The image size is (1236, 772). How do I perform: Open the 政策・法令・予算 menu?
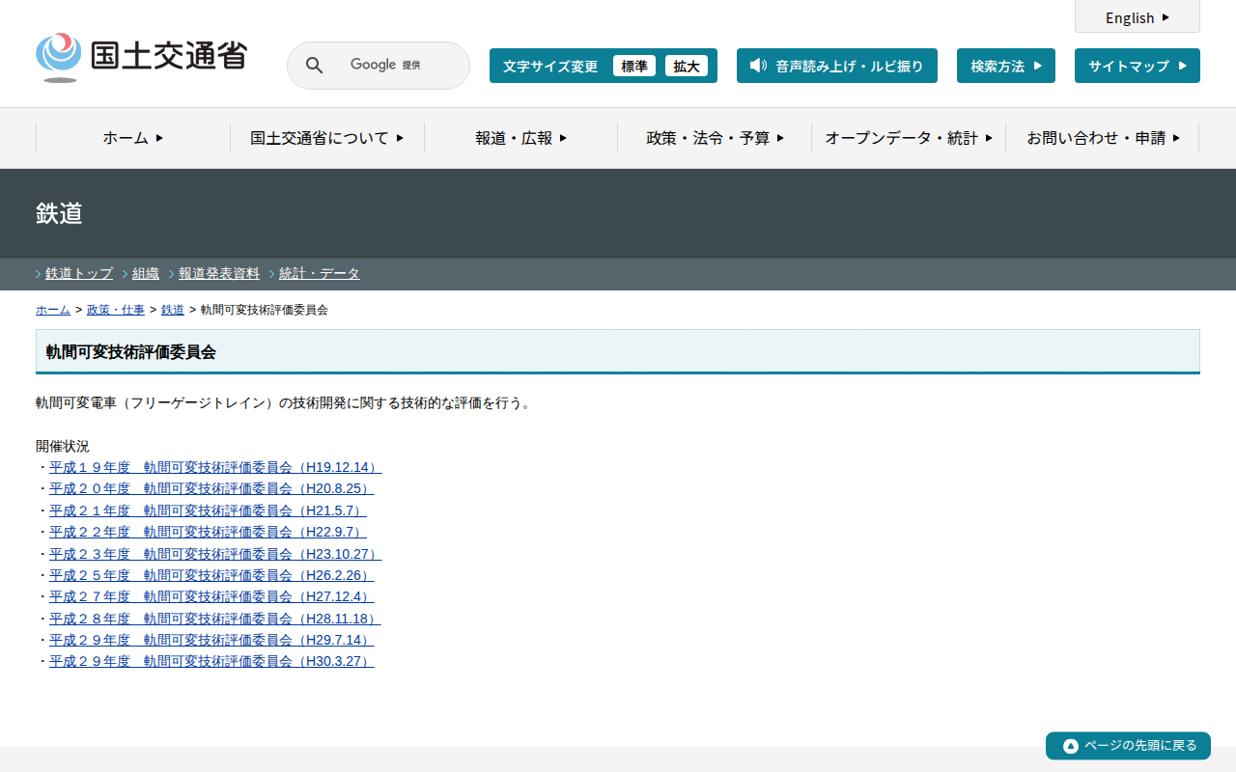pyautogui.click(x=715, y=138)
